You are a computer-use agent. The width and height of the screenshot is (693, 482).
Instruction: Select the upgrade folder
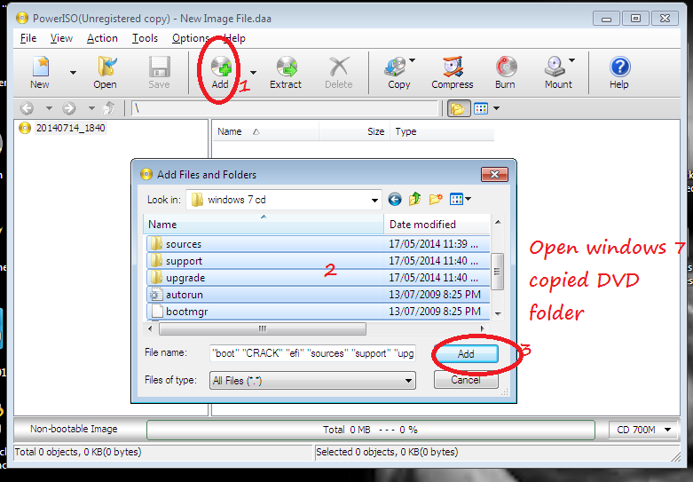pos(318,278)
